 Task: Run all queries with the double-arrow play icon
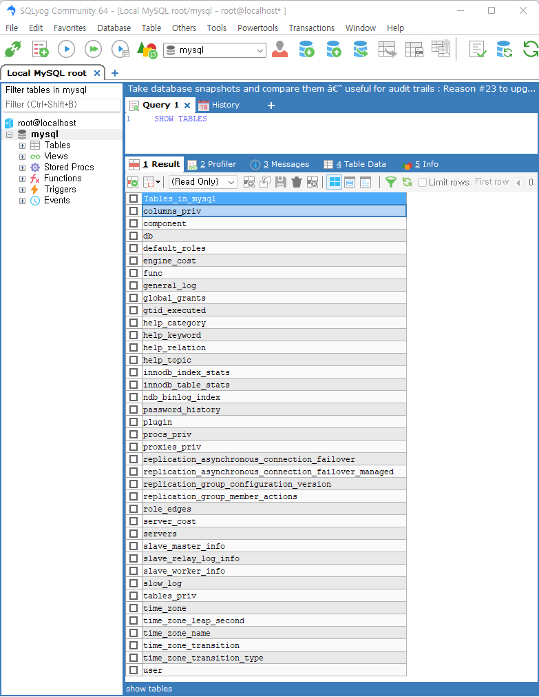click(x=93, y=49)
